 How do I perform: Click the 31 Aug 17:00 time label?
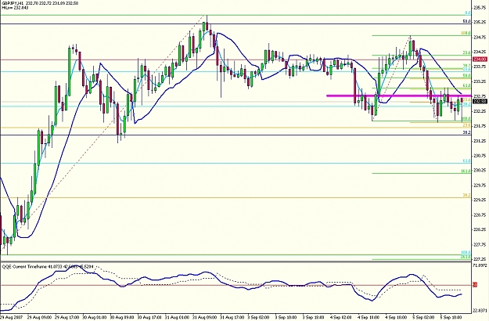click(232, 317)
